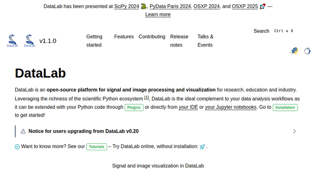The height and width of the screenshot is (178, 316).
Task: Open the circular Codra logo icon link
Action: point(307,51)
